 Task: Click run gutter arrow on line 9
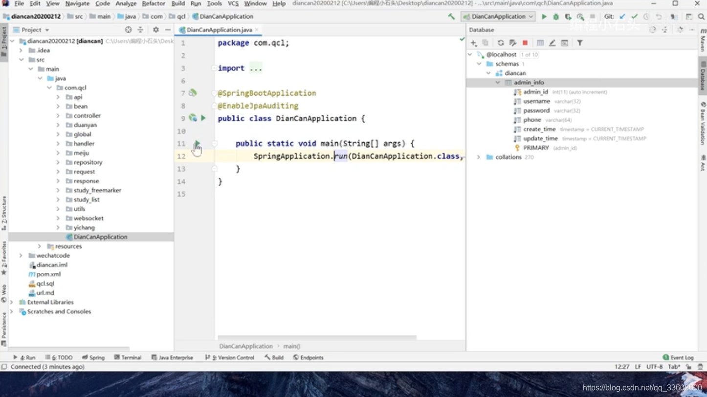tap(203, 118)
